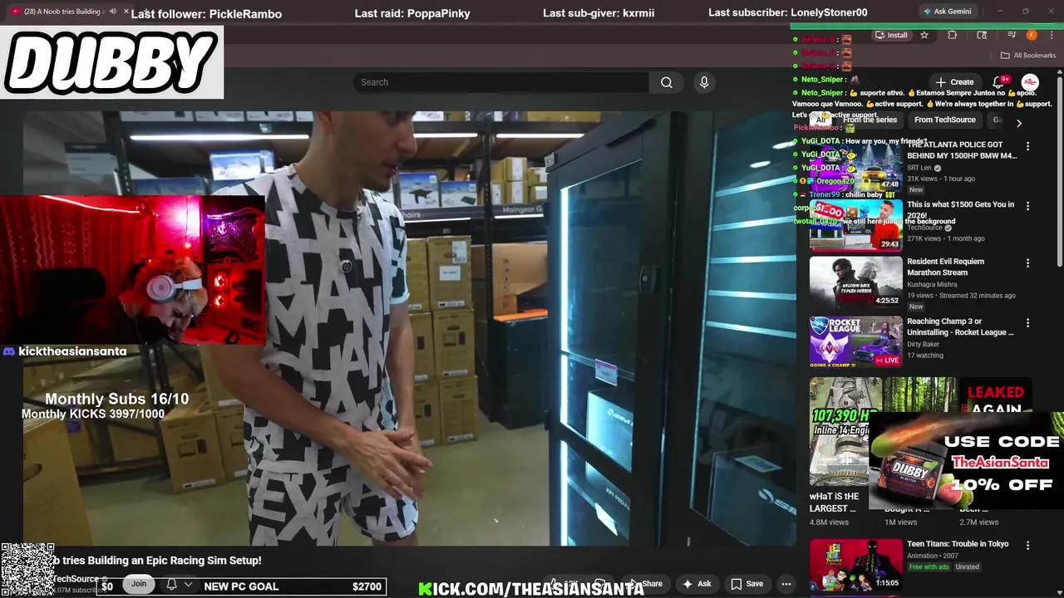Open YouTube notifications bell with 9+ badge
Screen dimensions: 1064x598
tap(999, 82)
